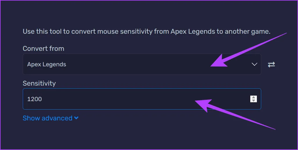
Task: Click the chevron beside Show advanced
Action: tap(76, 118)
